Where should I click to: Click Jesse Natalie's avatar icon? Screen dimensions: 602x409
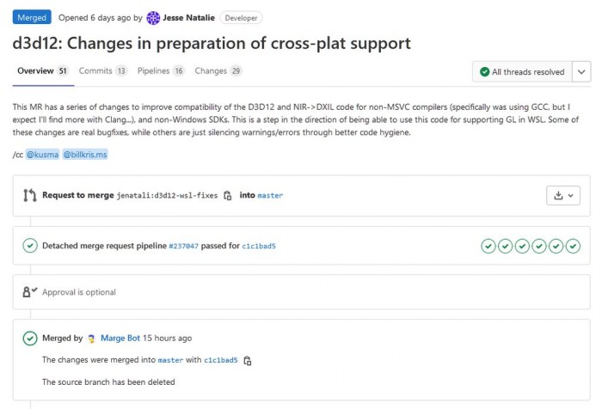(153, 18)
